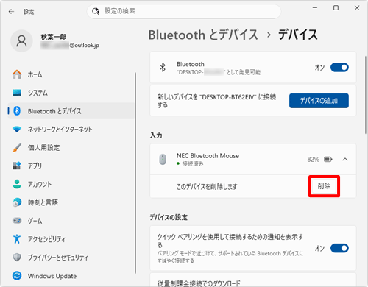368x287 pixels.
Task: Click the Accounts person icon
Action: pos(17,184)
